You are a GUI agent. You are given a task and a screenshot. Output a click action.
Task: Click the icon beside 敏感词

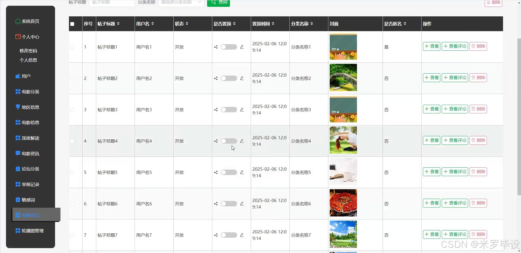(18, 200)
